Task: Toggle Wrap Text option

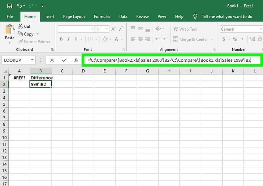Action: coord(185,29)
